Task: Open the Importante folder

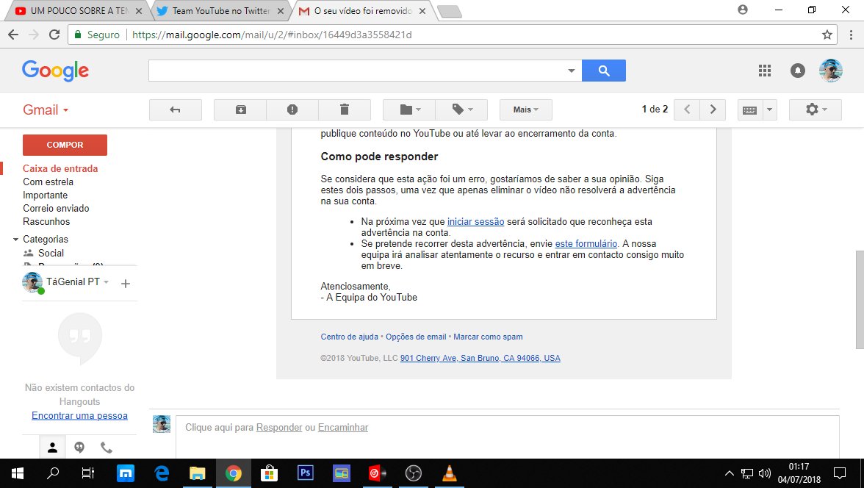Action: (x=46, y=195)
